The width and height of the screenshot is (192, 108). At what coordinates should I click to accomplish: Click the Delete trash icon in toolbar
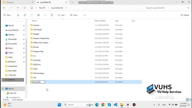(52, 15)
